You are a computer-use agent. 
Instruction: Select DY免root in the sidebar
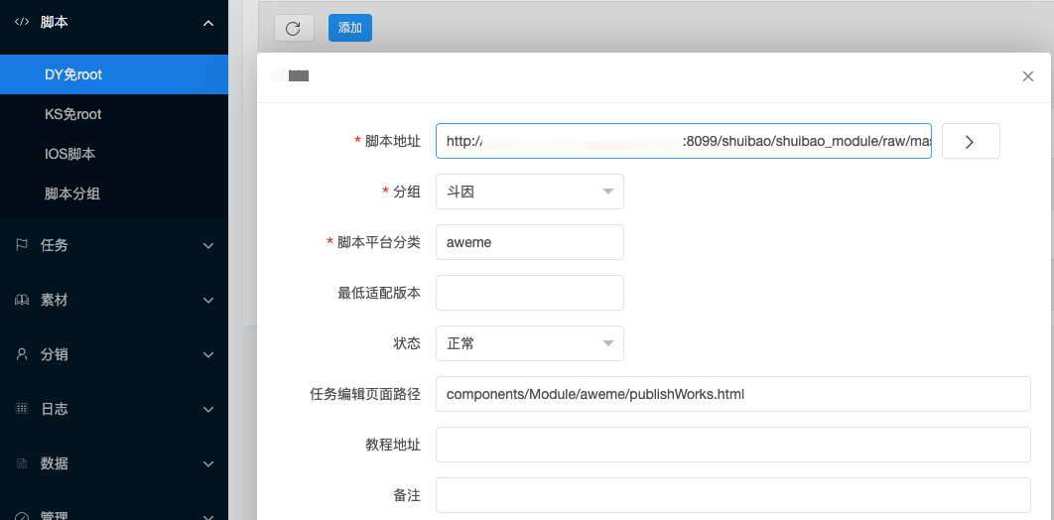click(114, 74)
